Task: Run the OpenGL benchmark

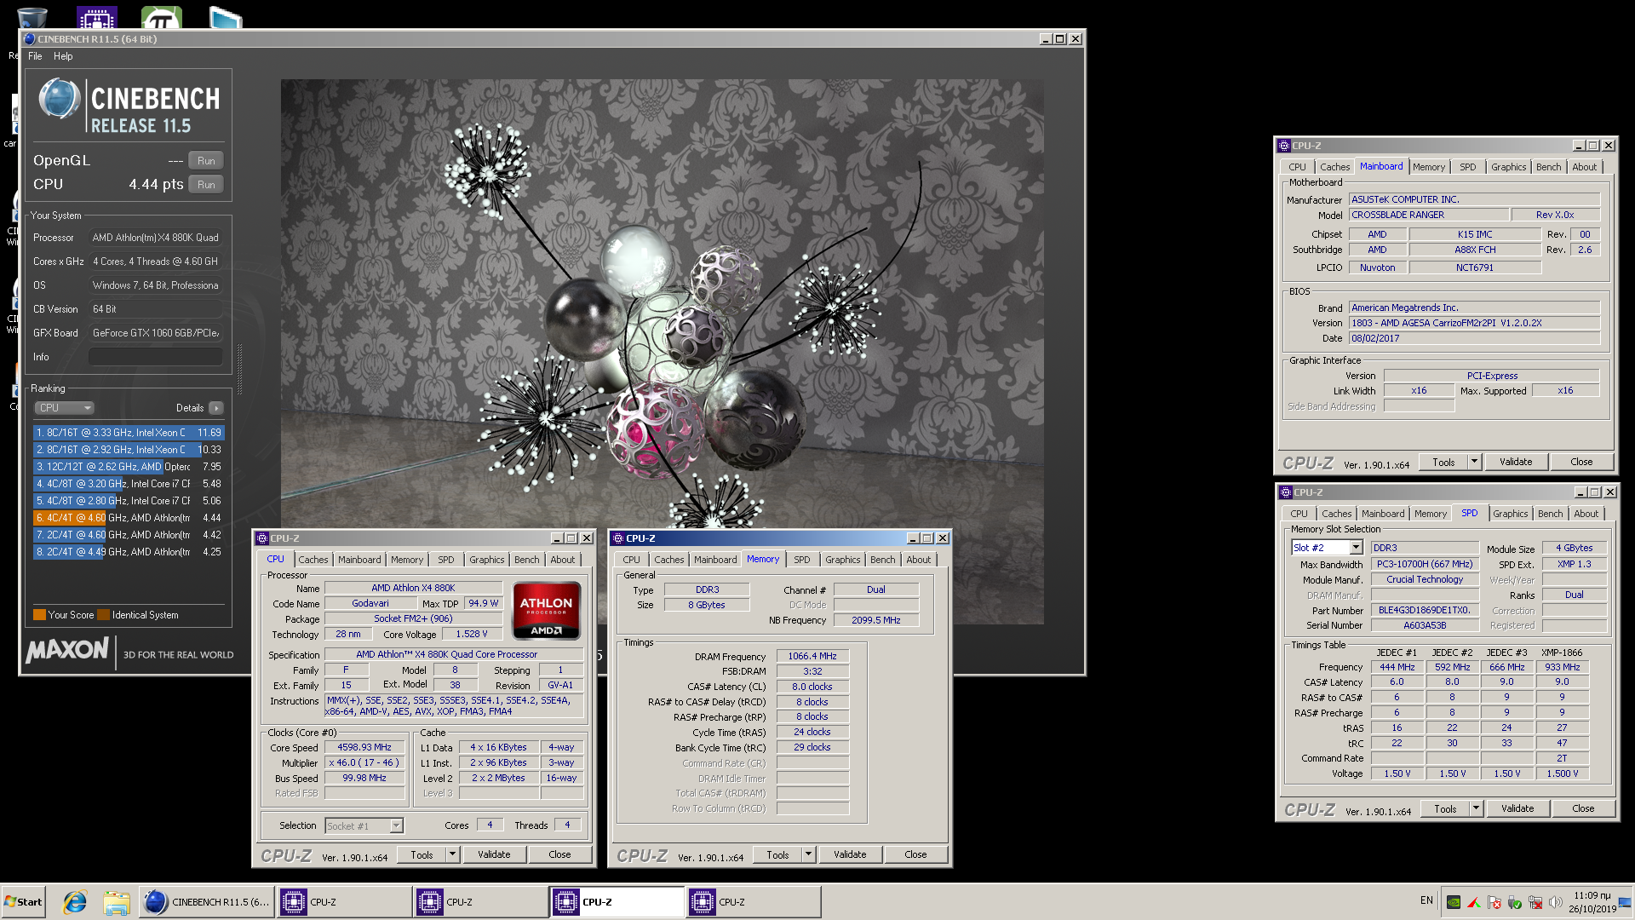Action: (x=206, y=161)
